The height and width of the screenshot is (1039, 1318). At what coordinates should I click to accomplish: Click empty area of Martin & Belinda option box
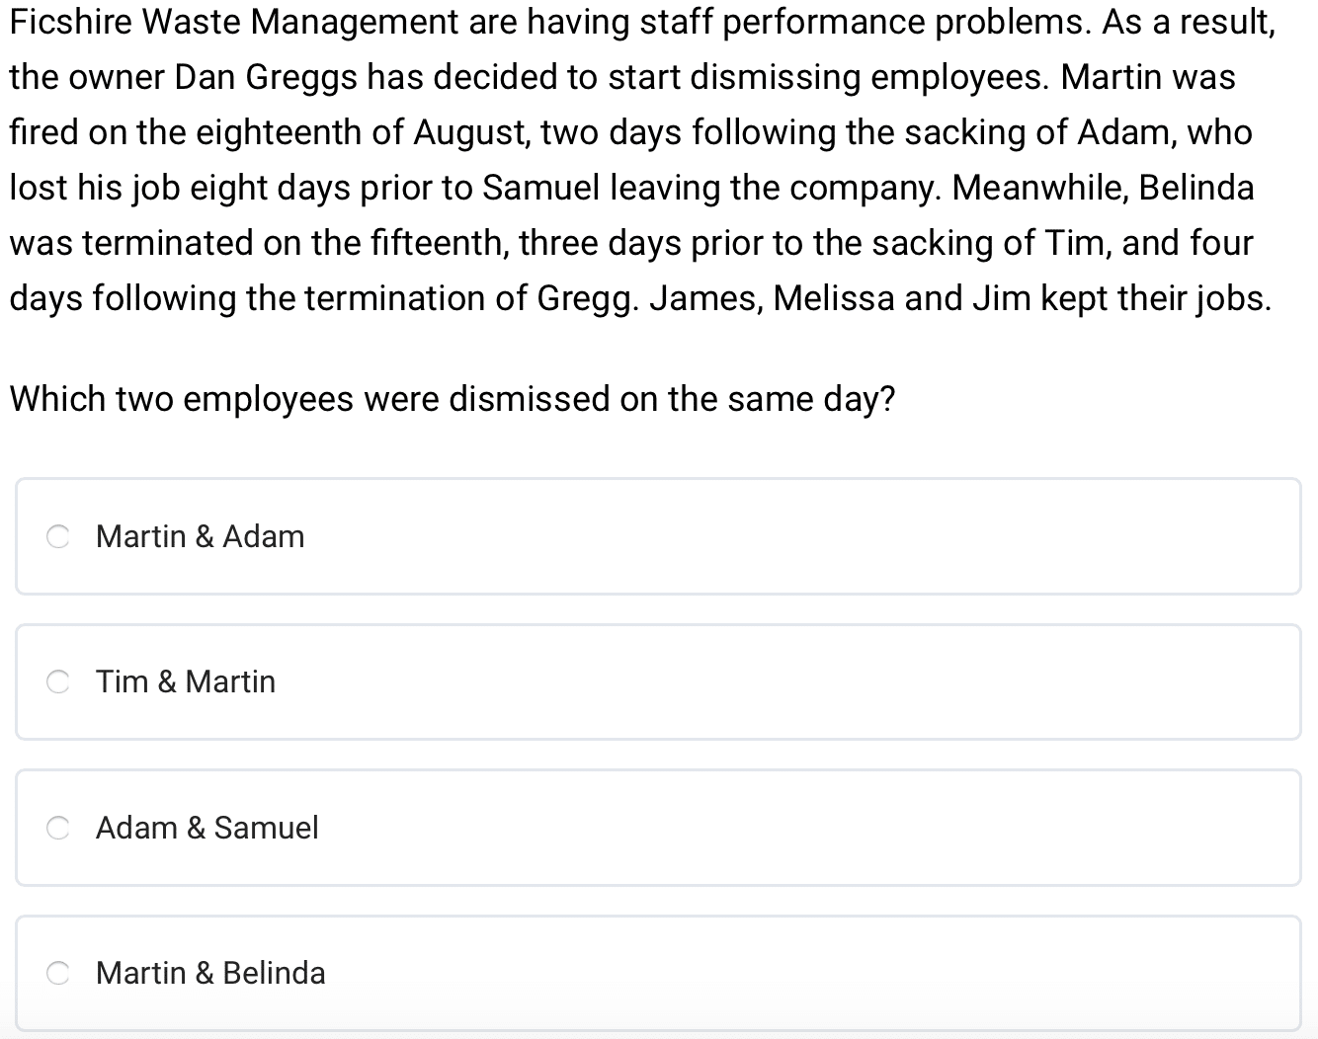pyautogui.click(x=790, y=973)
